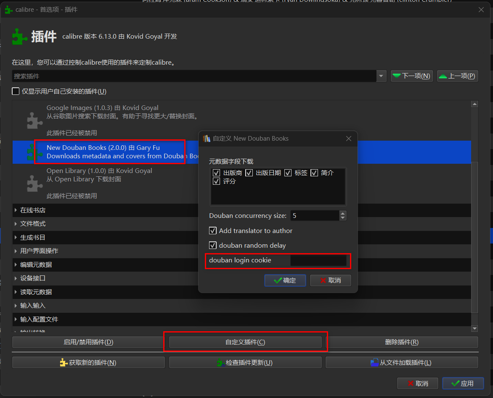Focus the 搜索插件 search field
Viewport: 493px width, 398px height.
coord(194,76)
